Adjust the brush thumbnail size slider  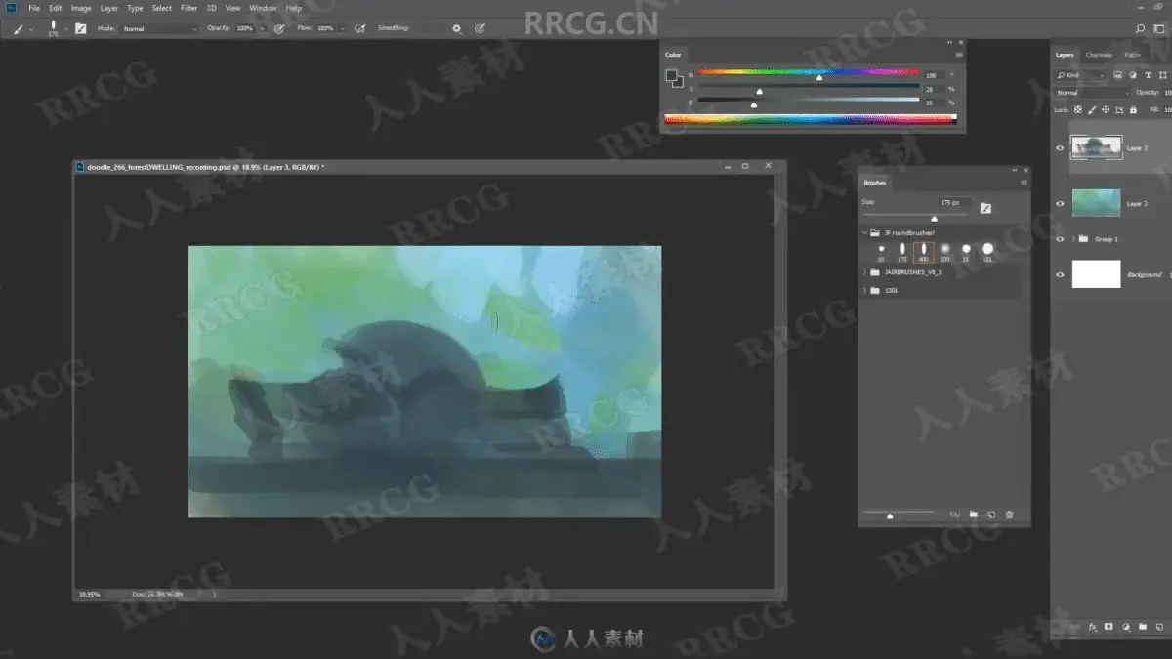coord(900,515)
